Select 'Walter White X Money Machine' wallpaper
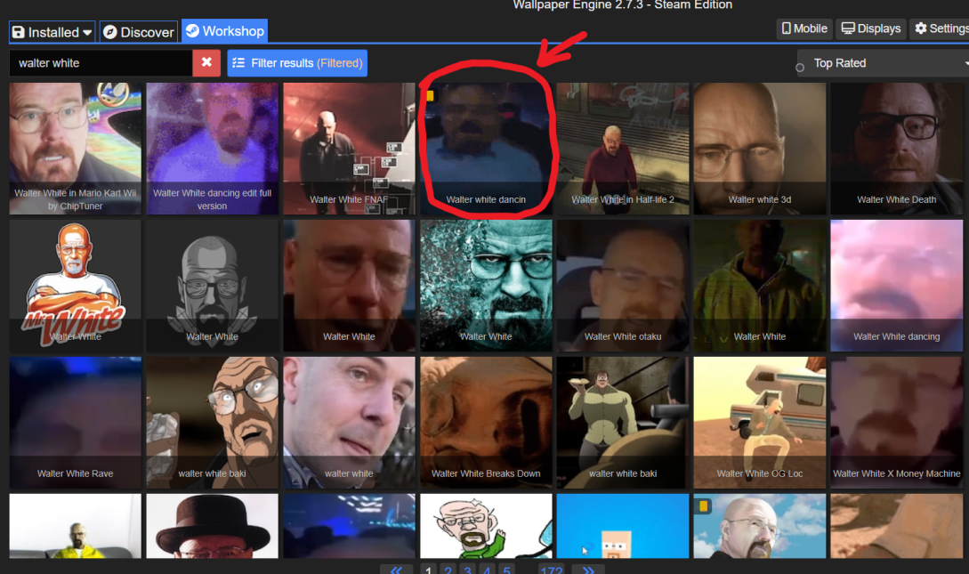Image resolution: width=969 pixels, height=574 pixels. point(897,423)
